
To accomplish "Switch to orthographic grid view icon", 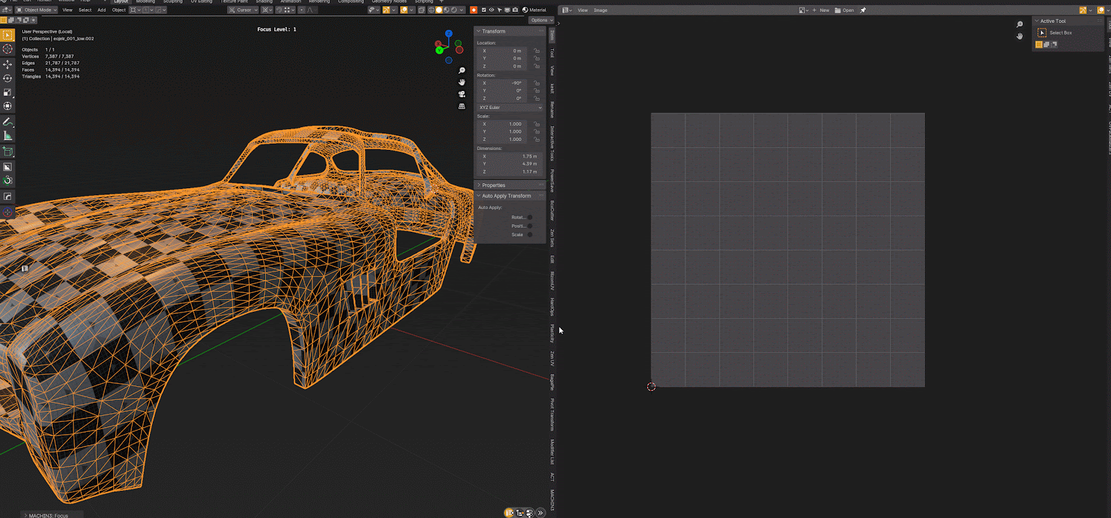I will [462, 106].
